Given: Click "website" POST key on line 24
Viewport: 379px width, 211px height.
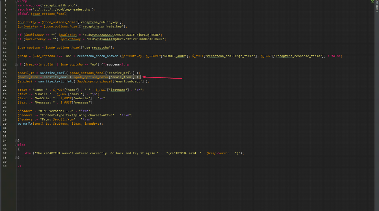Looking at the screenshot, I should tap(82, 98).
